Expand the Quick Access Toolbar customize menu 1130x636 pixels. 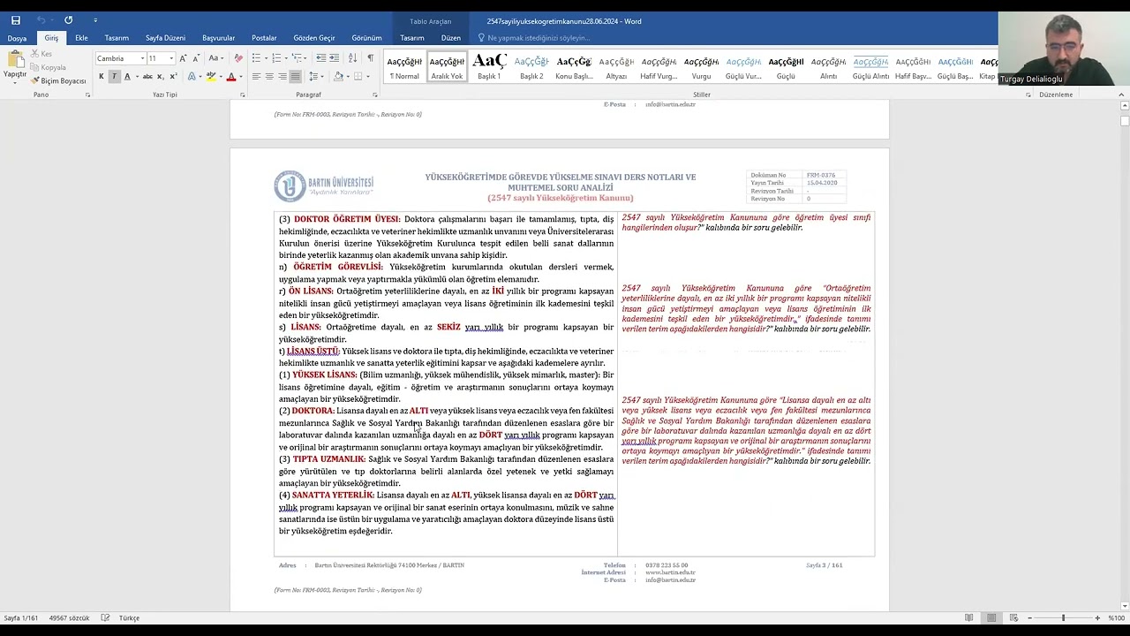tap(95, 20)
